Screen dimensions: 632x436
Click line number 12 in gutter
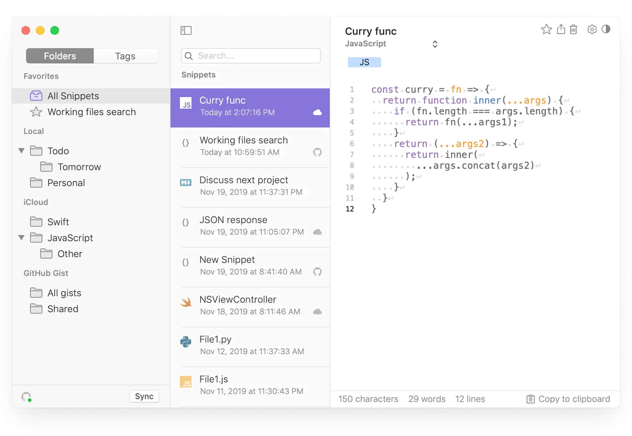(x=350, y=209)
